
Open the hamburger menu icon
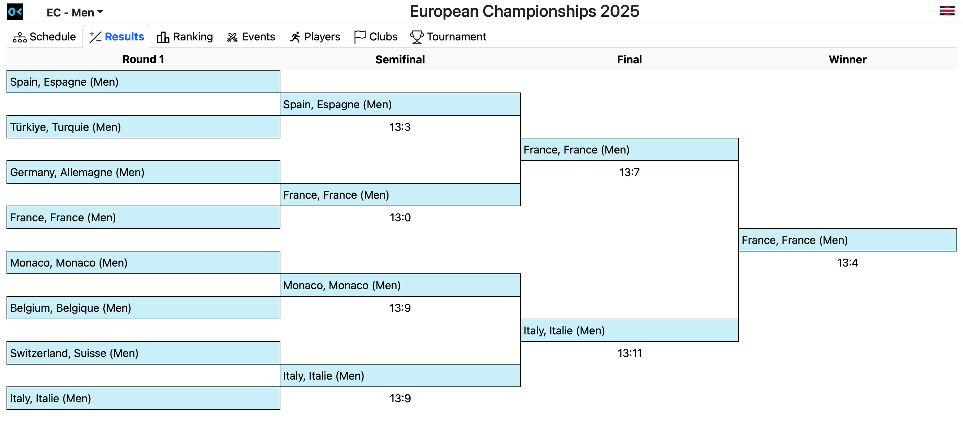click(x=947, y=11)
